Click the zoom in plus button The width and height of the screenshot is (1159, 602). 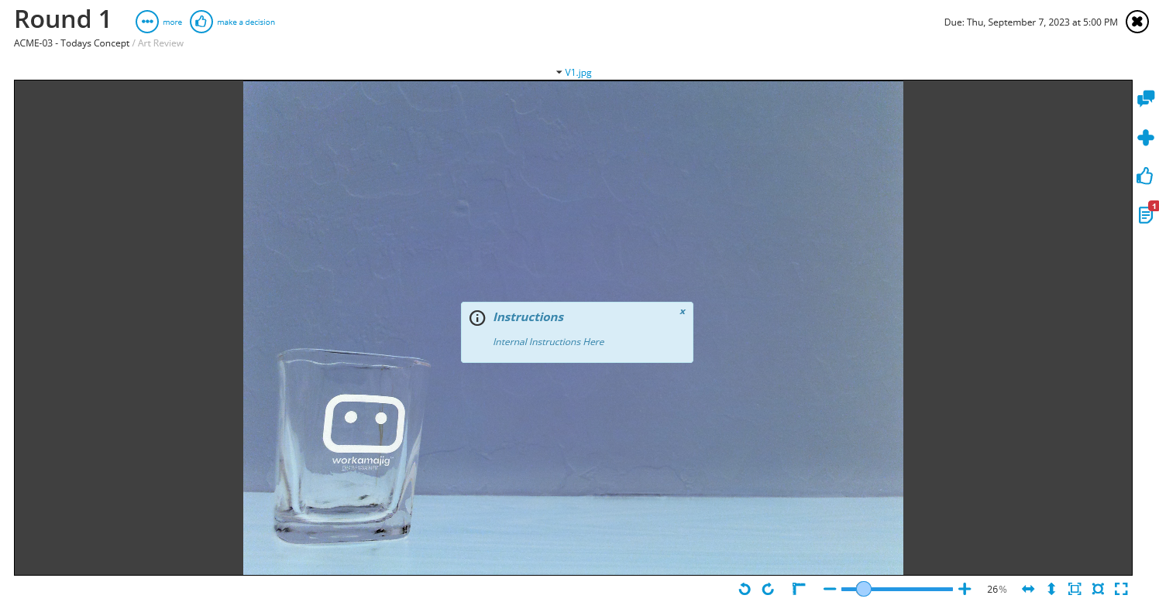coord(965,589)
